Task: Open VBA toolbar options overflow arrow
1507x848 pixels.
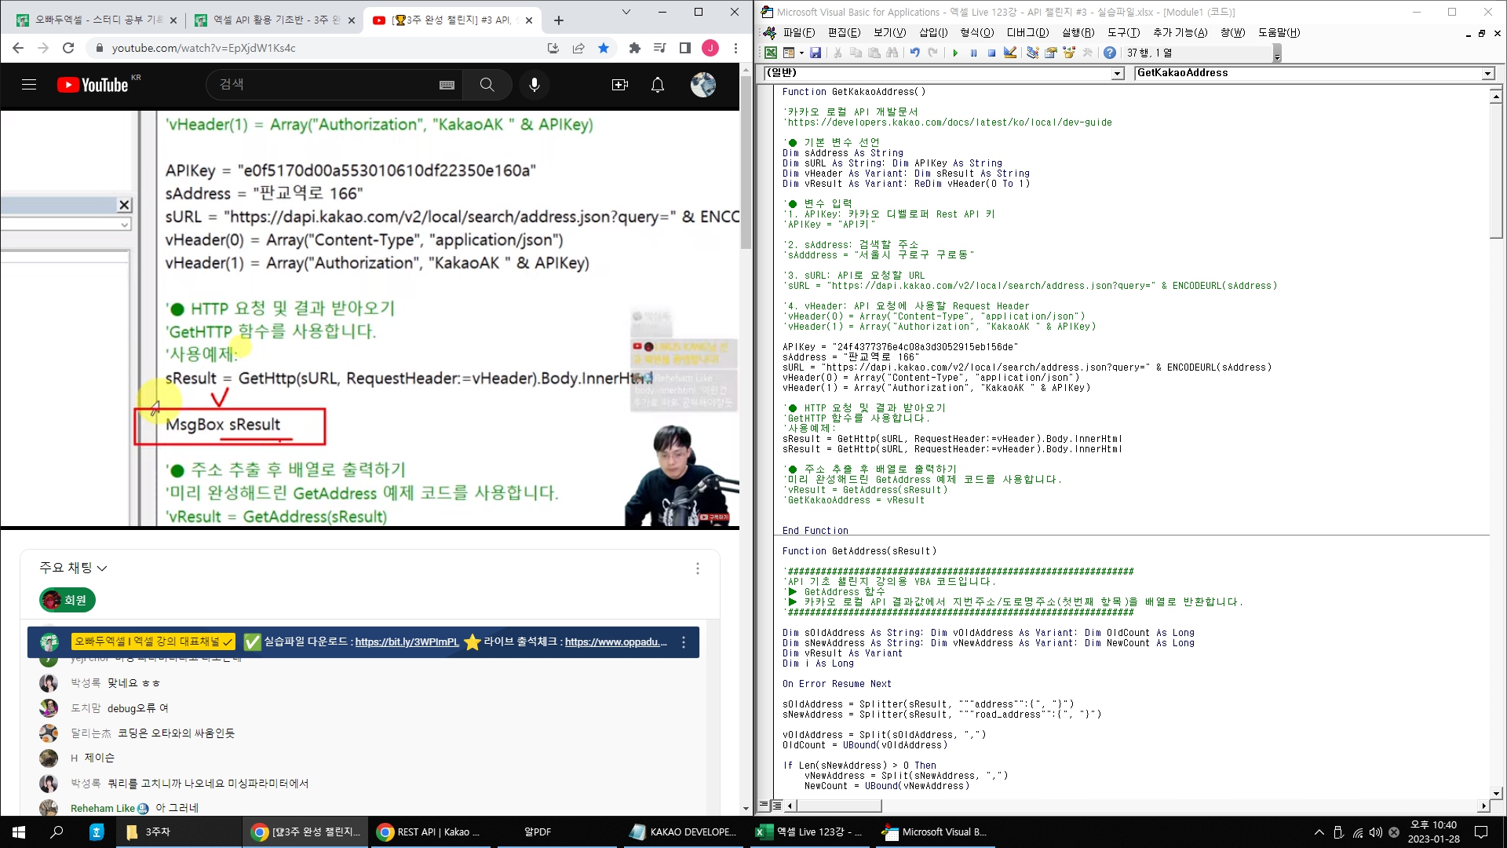Action: pos(1277,53)
